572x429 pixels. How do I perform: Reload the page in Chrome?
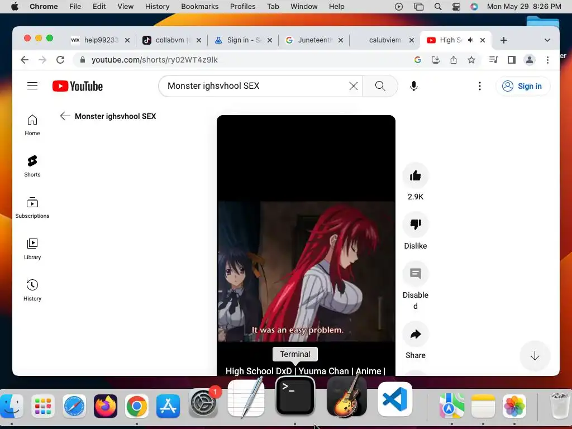pos(60,60)
